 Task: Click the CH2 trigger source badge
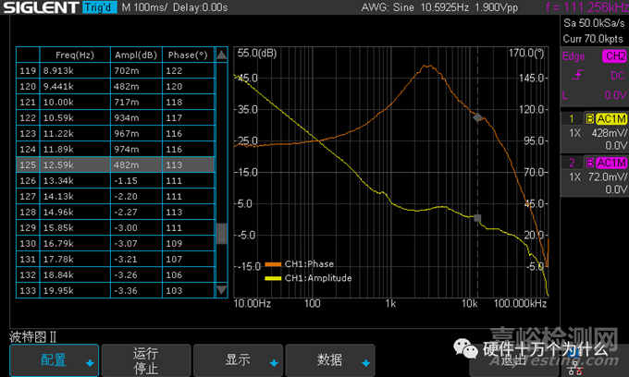tap(613, 56)
